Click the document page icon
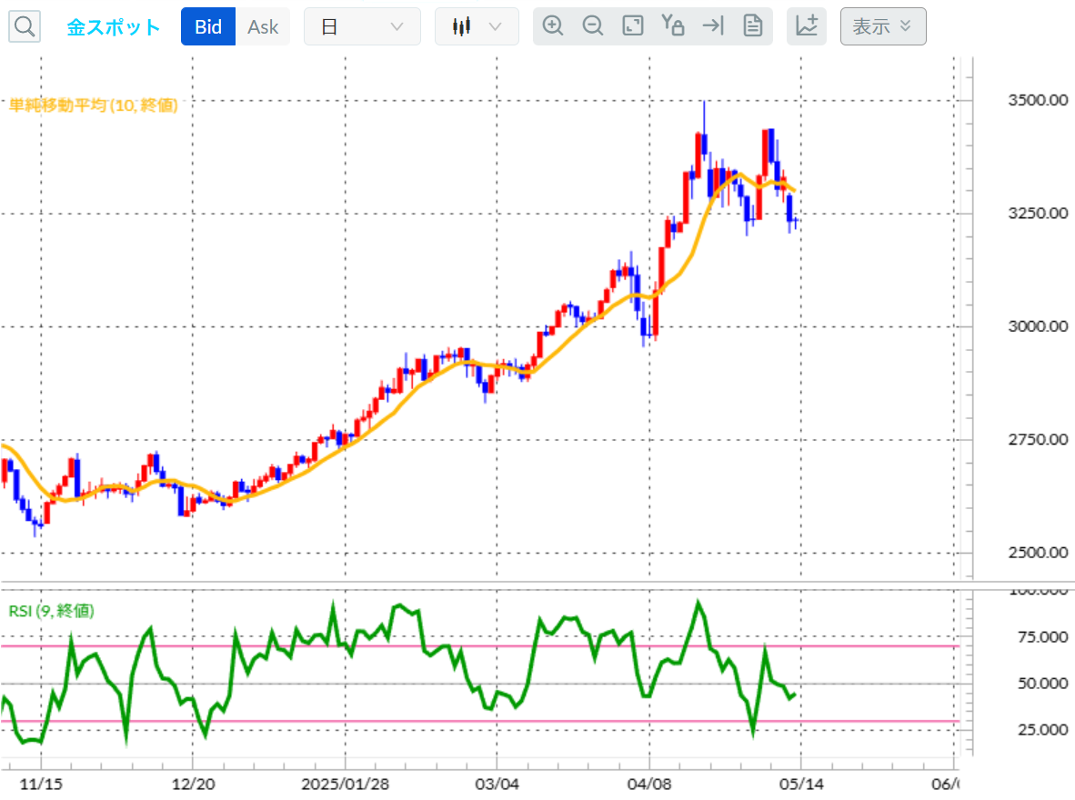The width and height of the screenshot is (1075, 800). tap(753, 26)
